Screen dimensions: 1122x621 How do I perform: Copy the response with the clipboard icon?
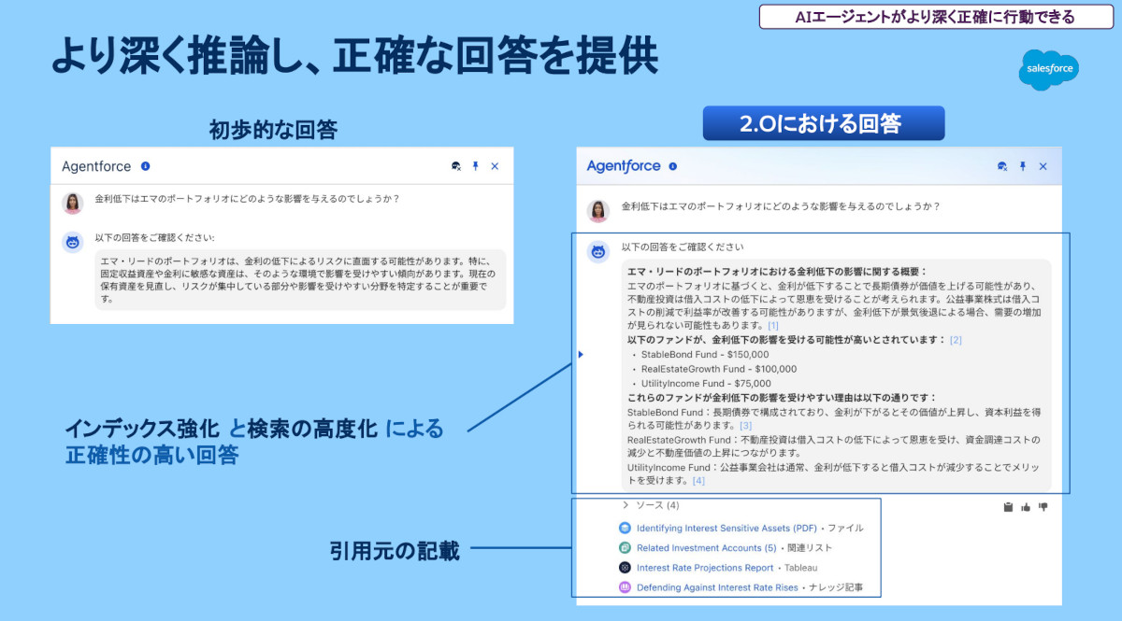point(1008,507)
